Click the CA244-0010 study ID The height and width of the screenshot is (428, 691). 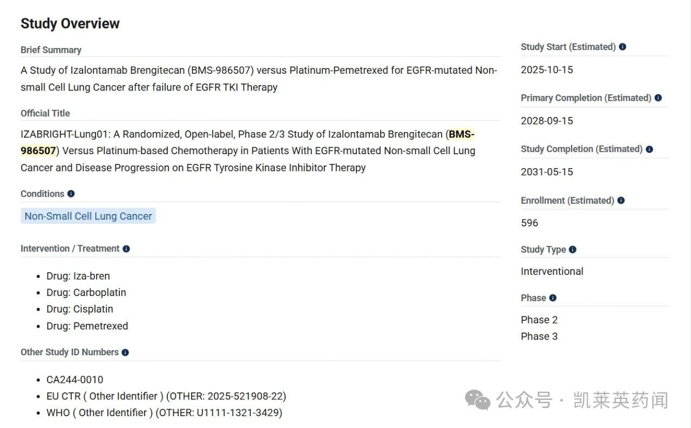[x=75, y=380]
